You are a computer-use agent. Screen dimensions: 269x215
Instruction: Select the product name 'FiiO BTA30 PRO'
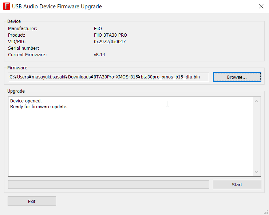click(x=110, y=35)
